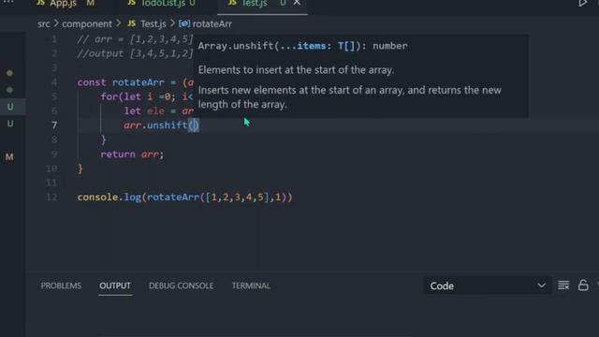The width and height of the screenshot is (599, 337).
Task: Click line number 12 in the gutter
Action: tap(51, 197)
